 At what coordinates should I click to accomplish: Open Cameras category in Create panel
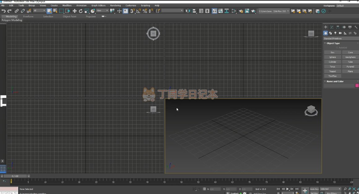pyautogui.click(x=340, y=33)
